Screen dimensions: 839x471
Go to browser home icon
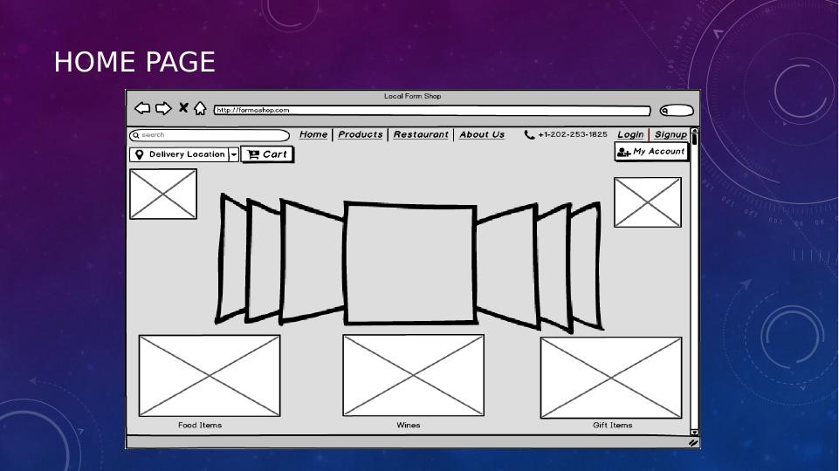pos(200,109)
